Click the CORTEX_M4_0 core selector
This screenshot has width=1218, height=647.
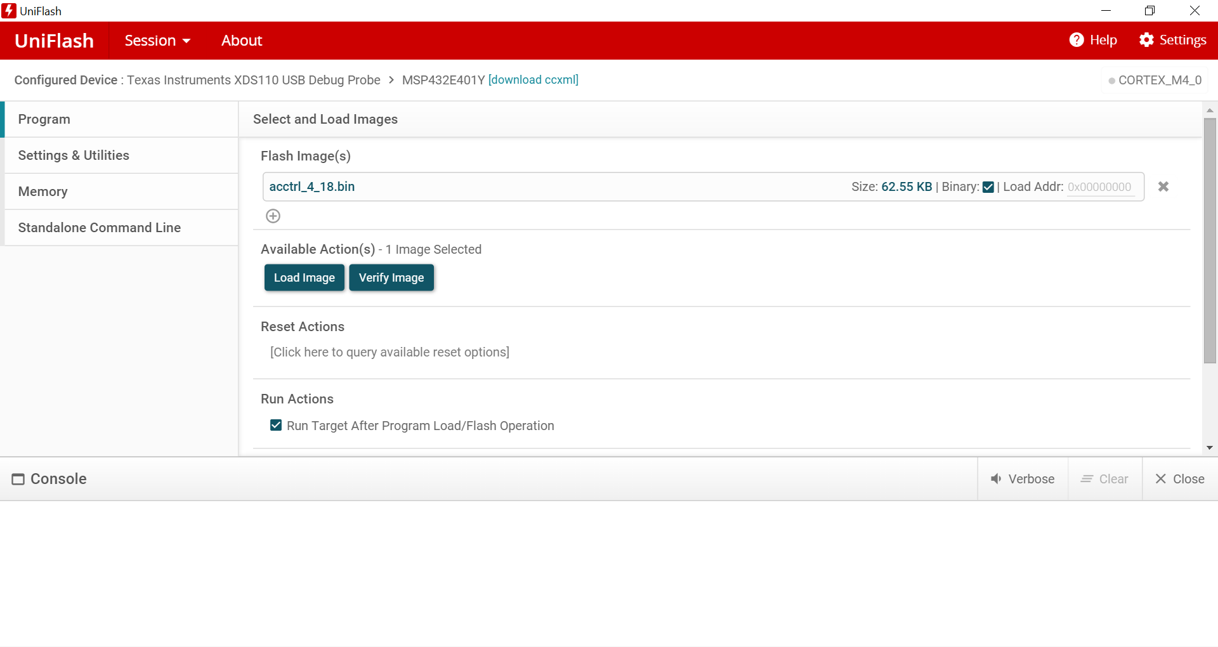[1155, 81]
